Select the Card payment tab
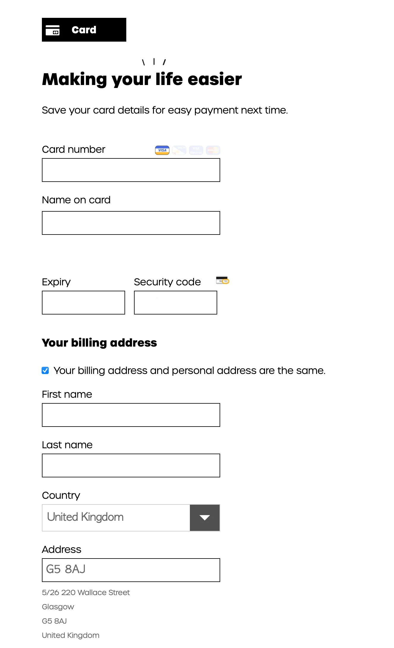 pyautogui.click(x=84, y=30)
